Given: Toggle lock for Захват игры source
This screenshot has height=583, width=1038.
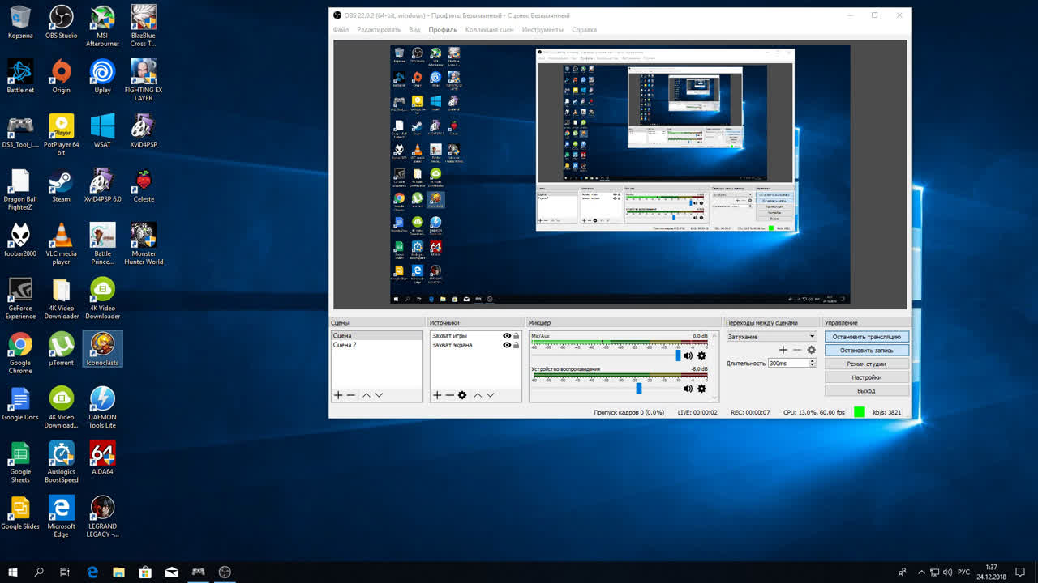Looking at the screenshot, I should click(x=517, y=335).
